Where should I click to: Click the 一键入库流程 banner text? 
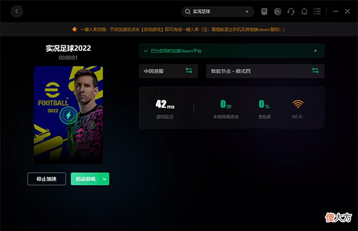coord(183,29)
